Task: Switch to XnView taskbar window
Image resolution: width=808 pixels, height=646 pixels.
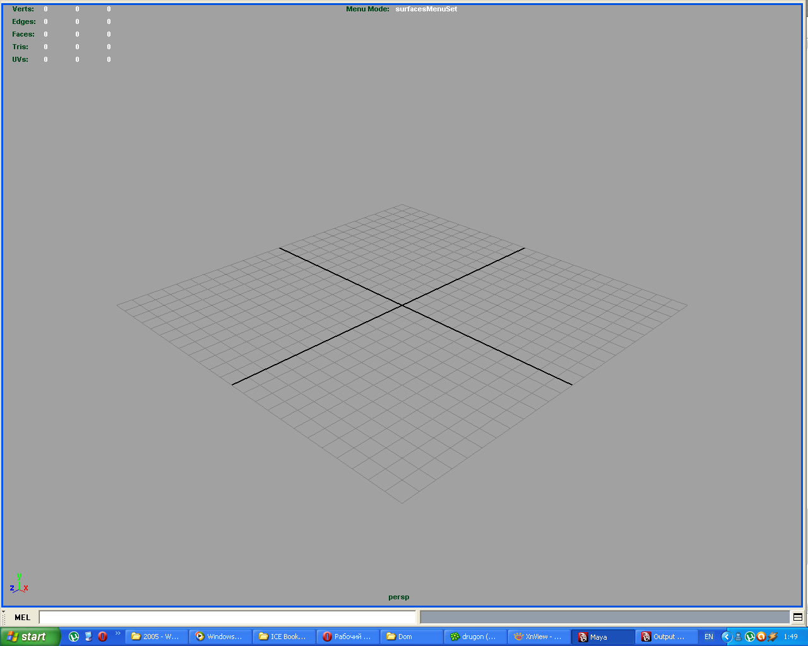Action: coord(539,637)
